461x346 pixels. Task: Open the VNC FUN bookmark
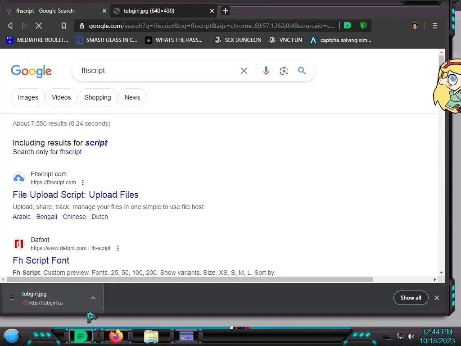click(x=286, y=40)
